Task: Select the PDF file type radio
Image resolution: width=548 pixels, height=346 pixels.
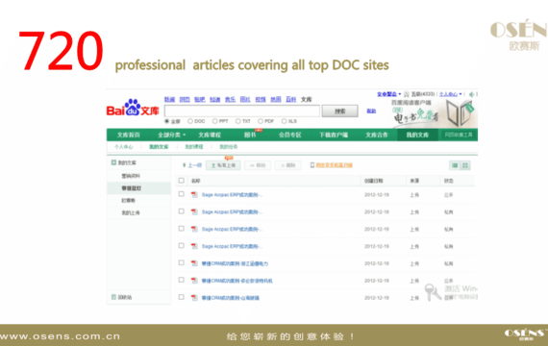Action: tap(261, 121)
